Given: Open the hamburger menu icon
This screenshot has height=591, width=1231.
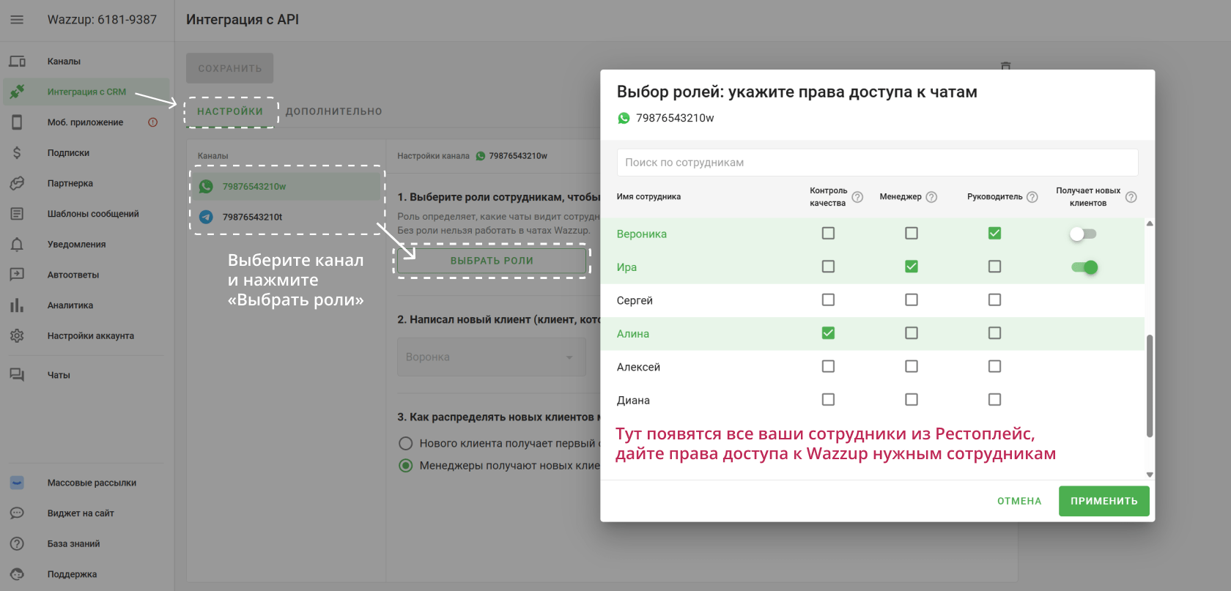Looking at the screenshot, I should pyautogui.click(x=17, y=20).
